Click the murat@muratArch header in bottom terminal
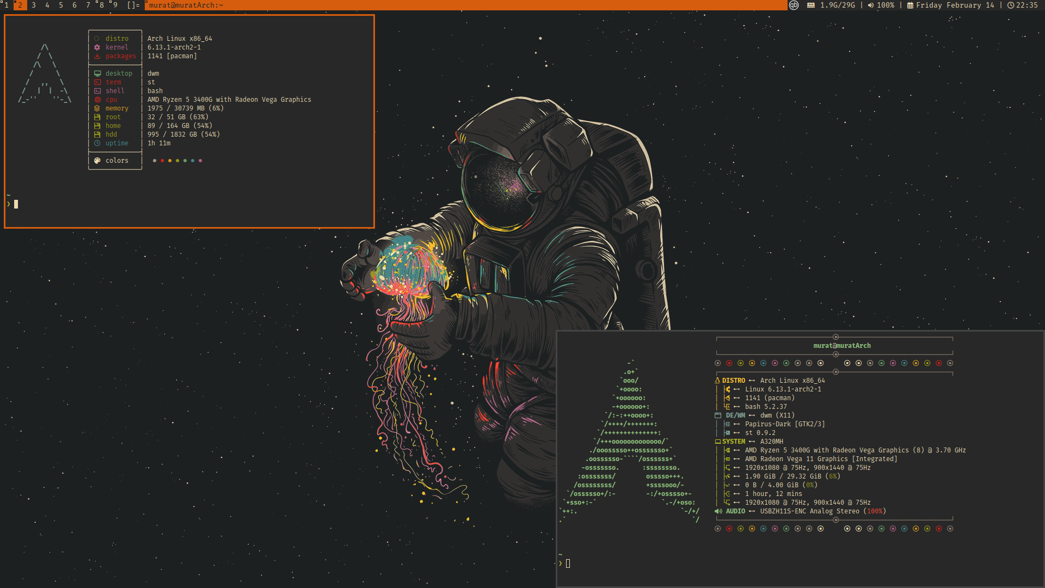 click(x=842, y=346)
